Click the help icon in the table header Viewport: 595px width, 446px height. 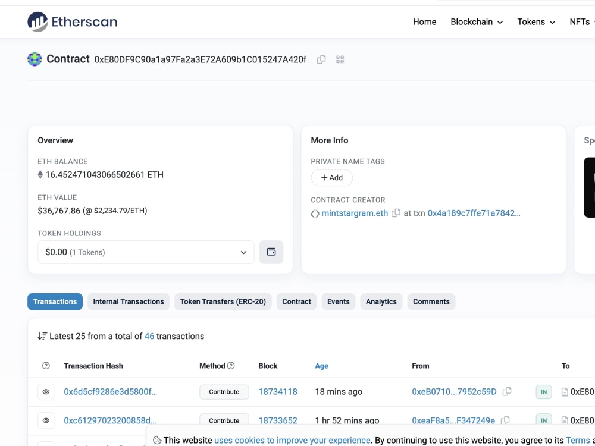coord(46,366)
